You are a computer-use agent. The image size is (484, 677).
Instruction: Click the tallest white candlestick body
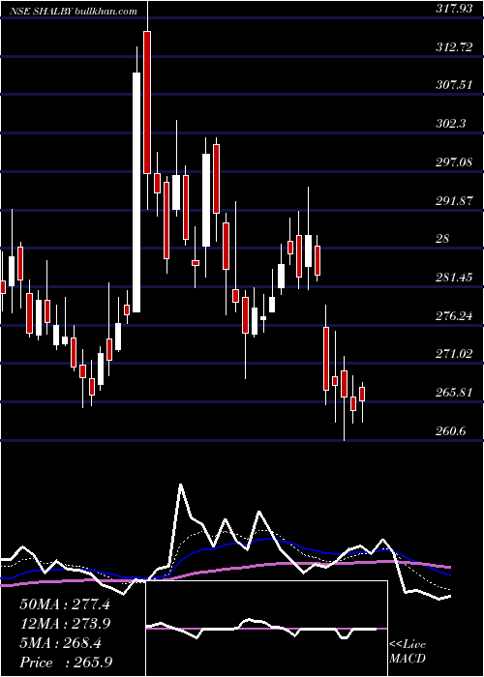coord(136,192)
